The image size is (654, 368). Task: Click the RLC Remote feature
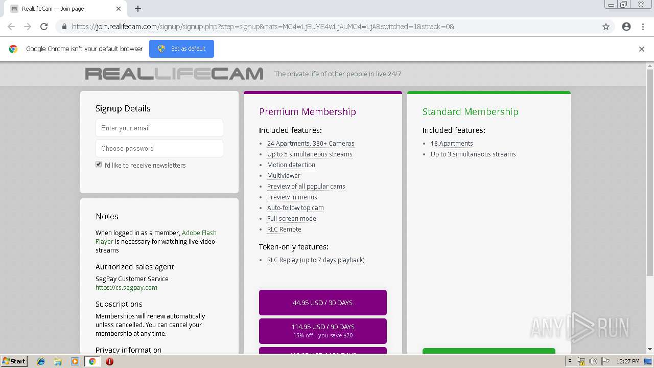click(284, 229)
